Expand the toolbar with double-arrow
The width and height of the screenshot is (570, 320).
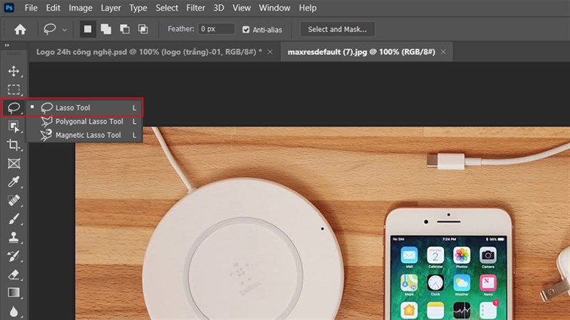pos(7,45)
